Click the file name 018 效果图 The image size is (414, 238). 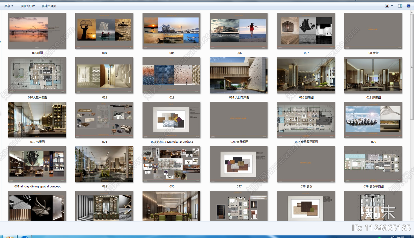point(374,98)
